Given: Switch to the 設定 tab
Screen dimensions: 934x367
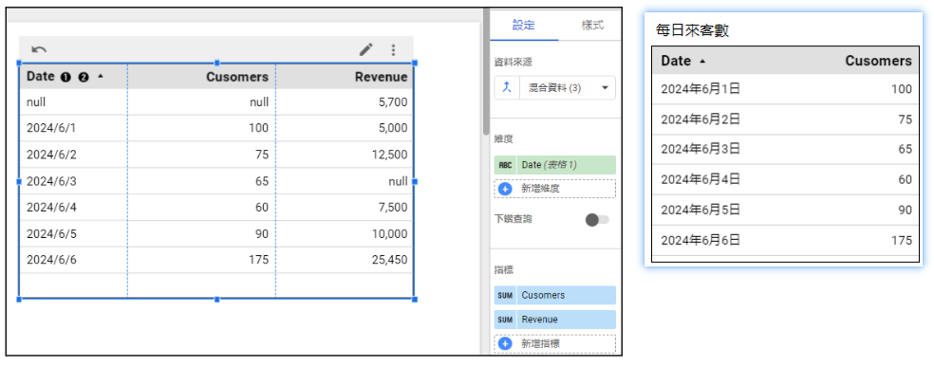Looking at the screenshot, I should coord(524,25).
